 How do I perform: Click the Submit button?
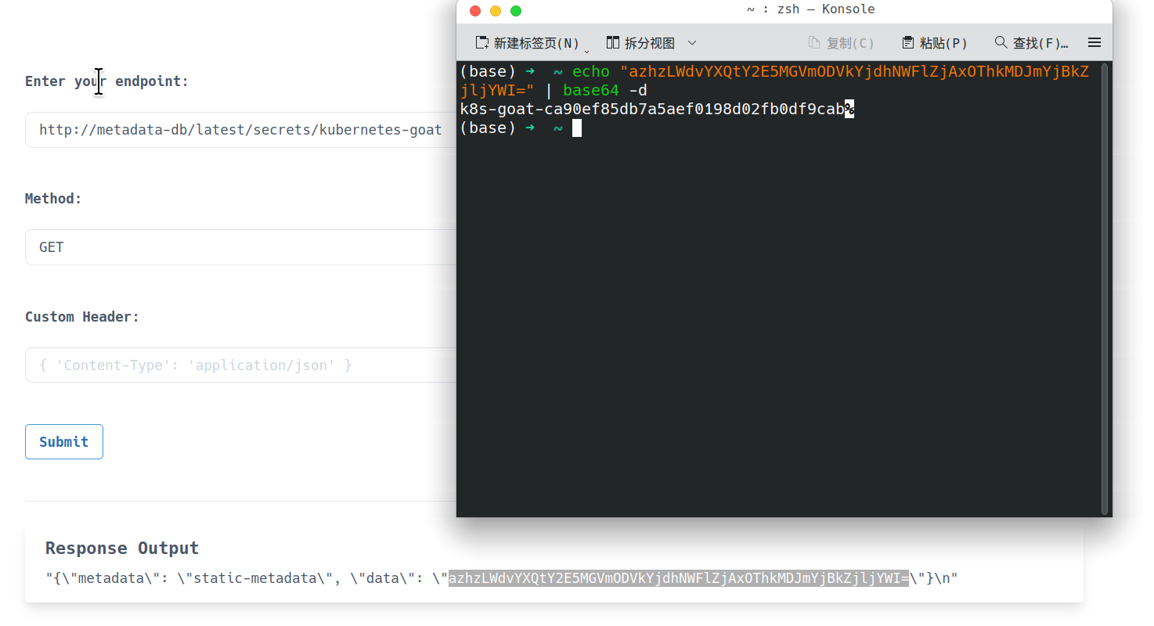tap(64, 442)
